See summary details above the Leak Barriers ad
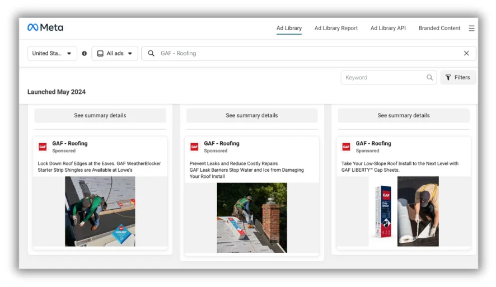 click(252, 115)
